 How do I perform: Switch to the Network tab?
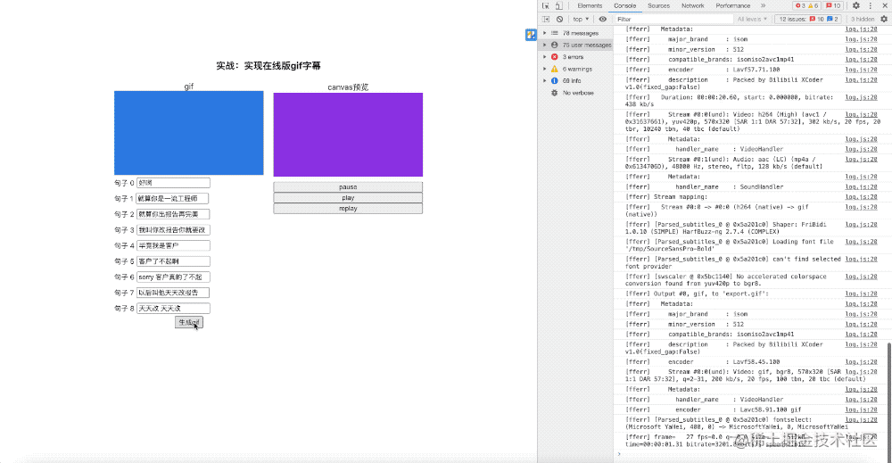[692, 5]
